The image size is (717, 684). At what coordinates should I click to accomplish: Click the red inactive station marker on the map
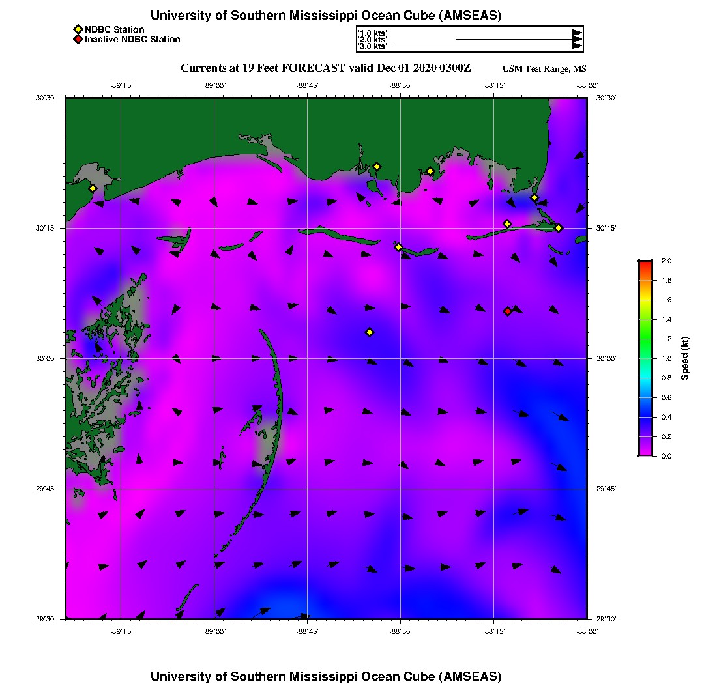point(508,311)
